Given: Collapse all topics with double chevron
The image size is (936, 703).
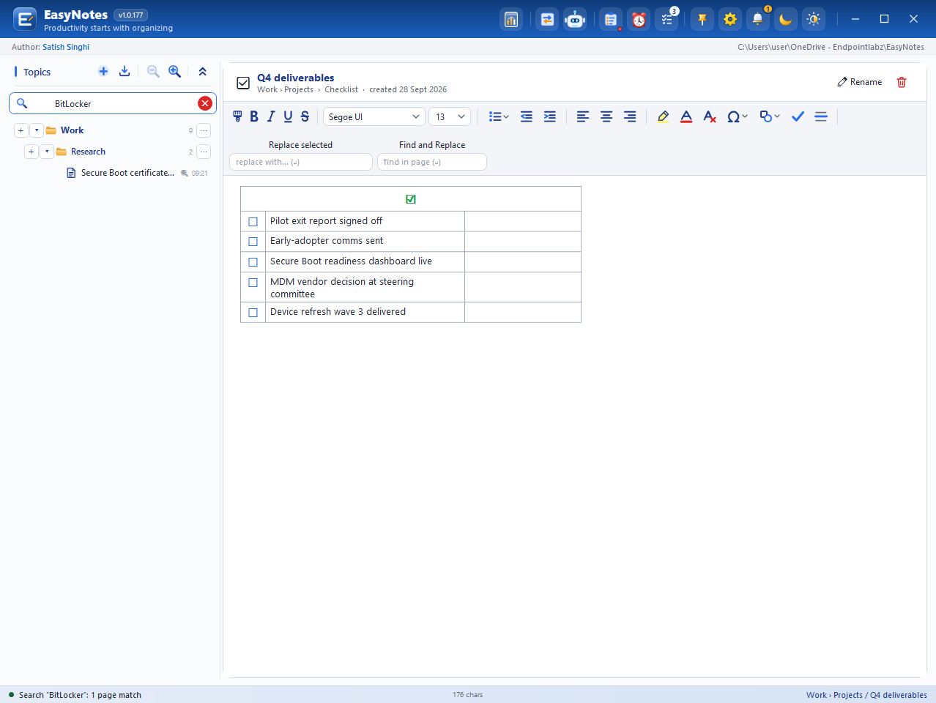Looking at the screenshot, I should [x=203, y=71].
